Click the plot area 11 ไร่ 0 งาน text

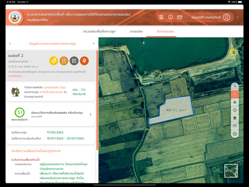pos(23,66)
